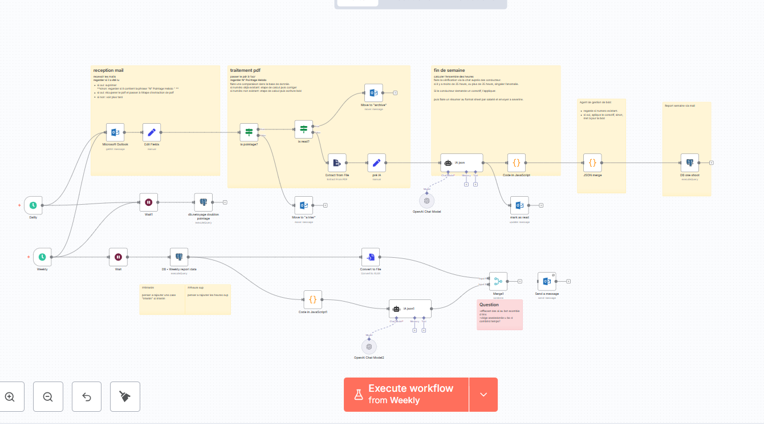Click the Send a message Outlook node
The width and height of the screenshot is (764, 426).
547,281
